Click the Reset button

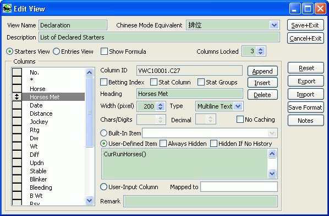click(306, 68)
